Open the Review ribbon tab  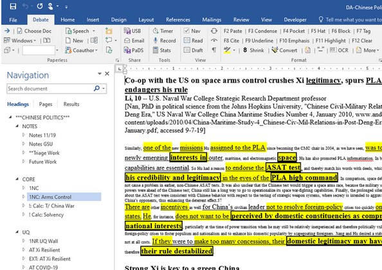241,20
